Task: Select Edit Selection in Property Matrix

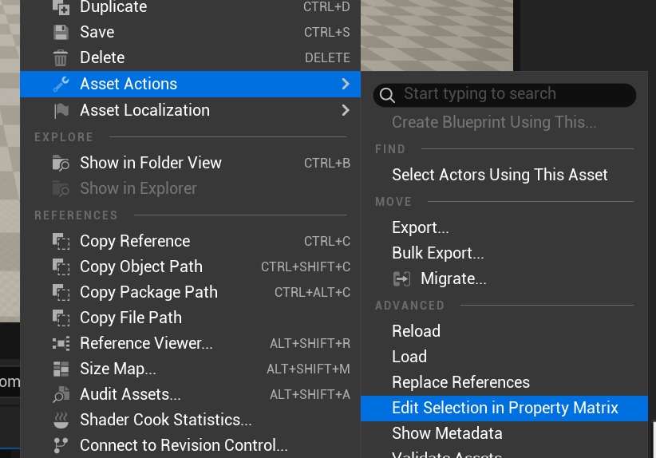Action: (505, 408)
